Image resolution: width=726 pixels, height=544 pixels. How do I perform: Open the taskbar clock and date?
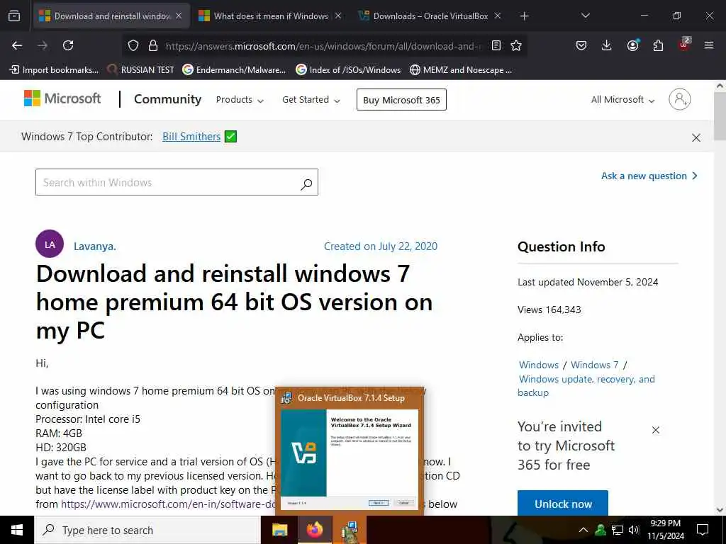[x=666, y=530]
